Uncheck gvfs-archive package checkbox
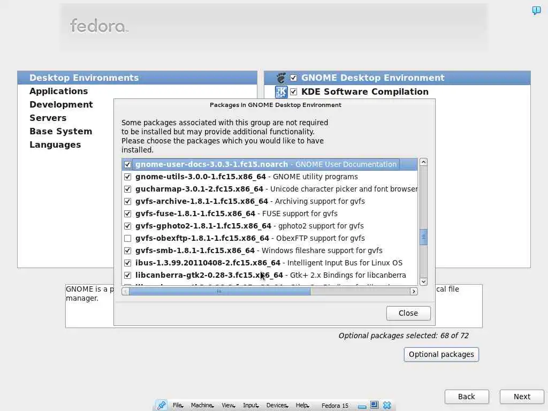The width and height of the screenshot is (548, 411). [127, 201]
